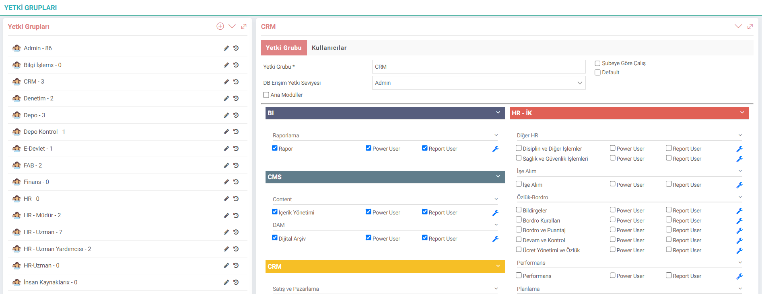Check Sağlık ve Güvenlik İşlemleri checkbox

pos(519,158)
